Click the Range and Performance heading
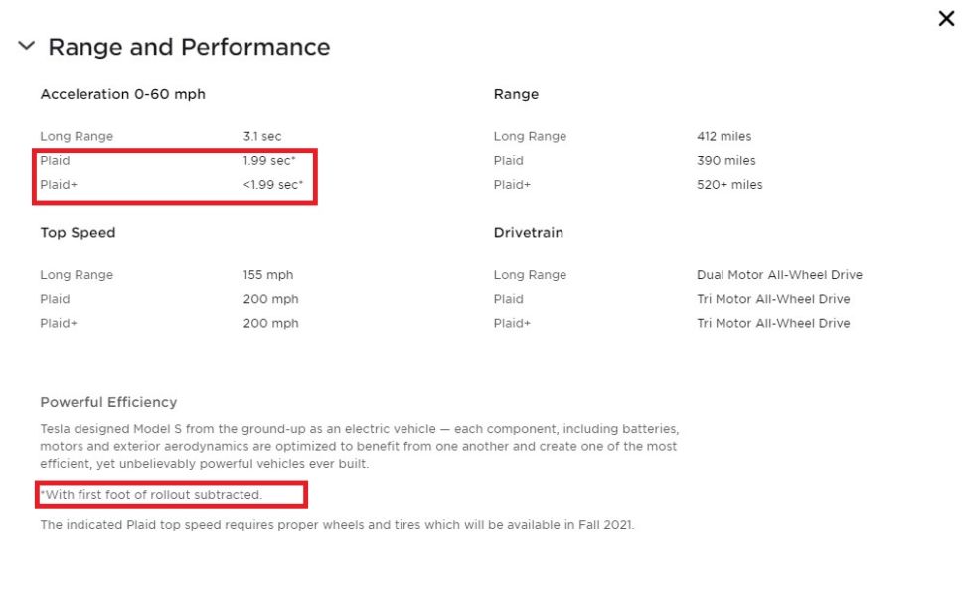 189,47
